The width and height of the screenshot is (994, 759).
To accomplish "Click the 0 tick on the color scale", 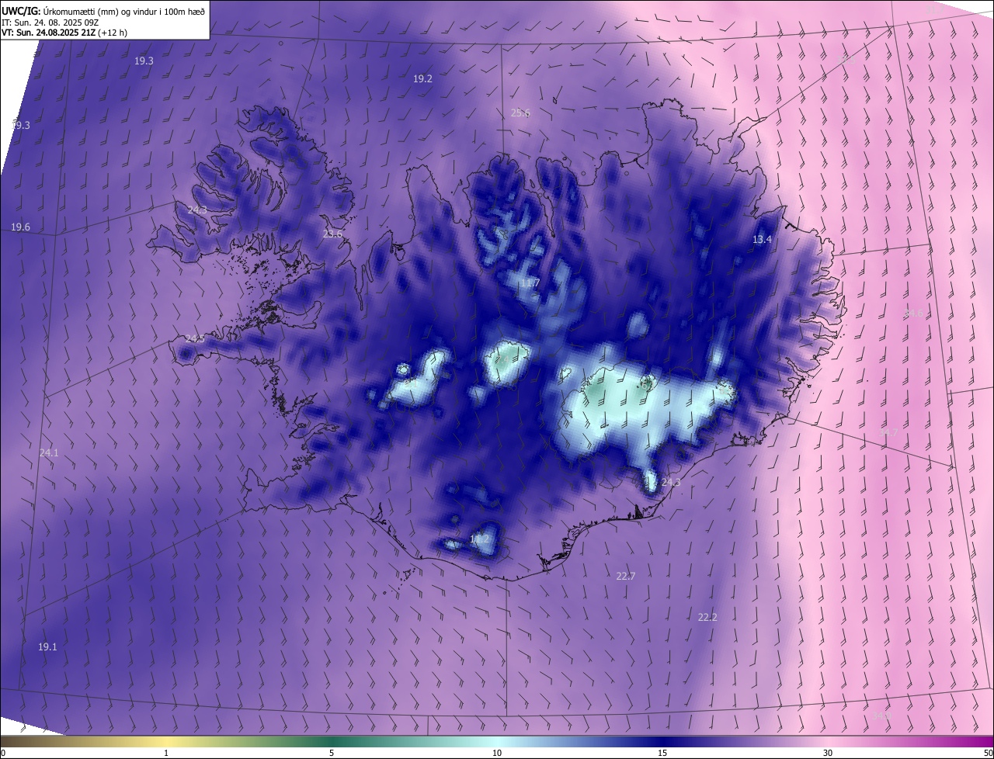I will (x=3, y=753).
